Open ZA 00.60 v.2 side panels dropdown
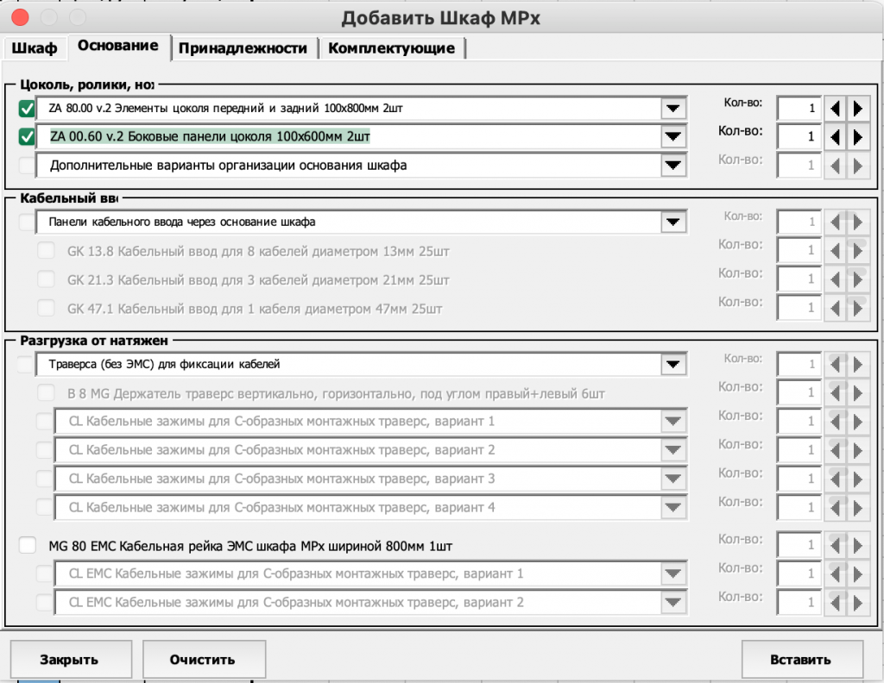The image size is (884, 683). (x=672, y=136)
